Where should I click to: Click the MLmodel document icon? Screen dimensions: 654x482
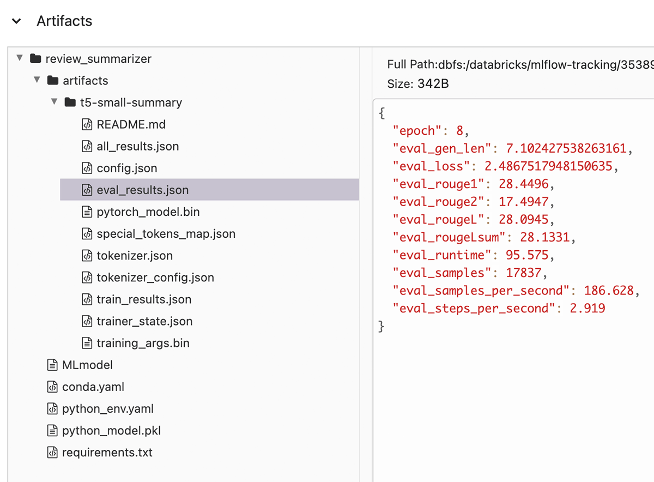52,365
